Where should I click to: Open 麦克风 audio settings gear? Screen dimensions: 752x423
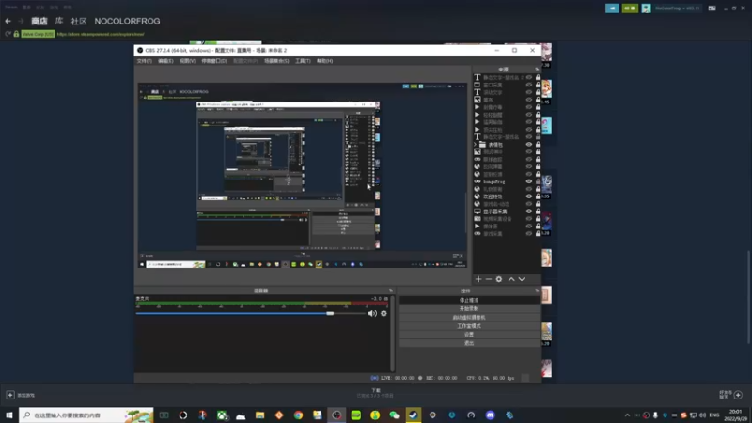click(384, 313)
